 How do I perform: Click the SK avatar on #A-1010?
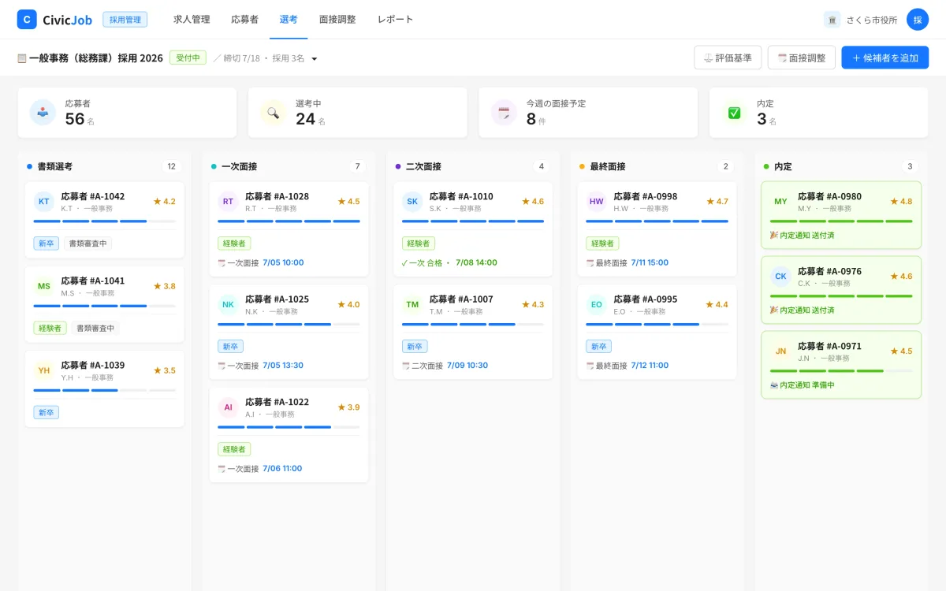click(412, 202)
